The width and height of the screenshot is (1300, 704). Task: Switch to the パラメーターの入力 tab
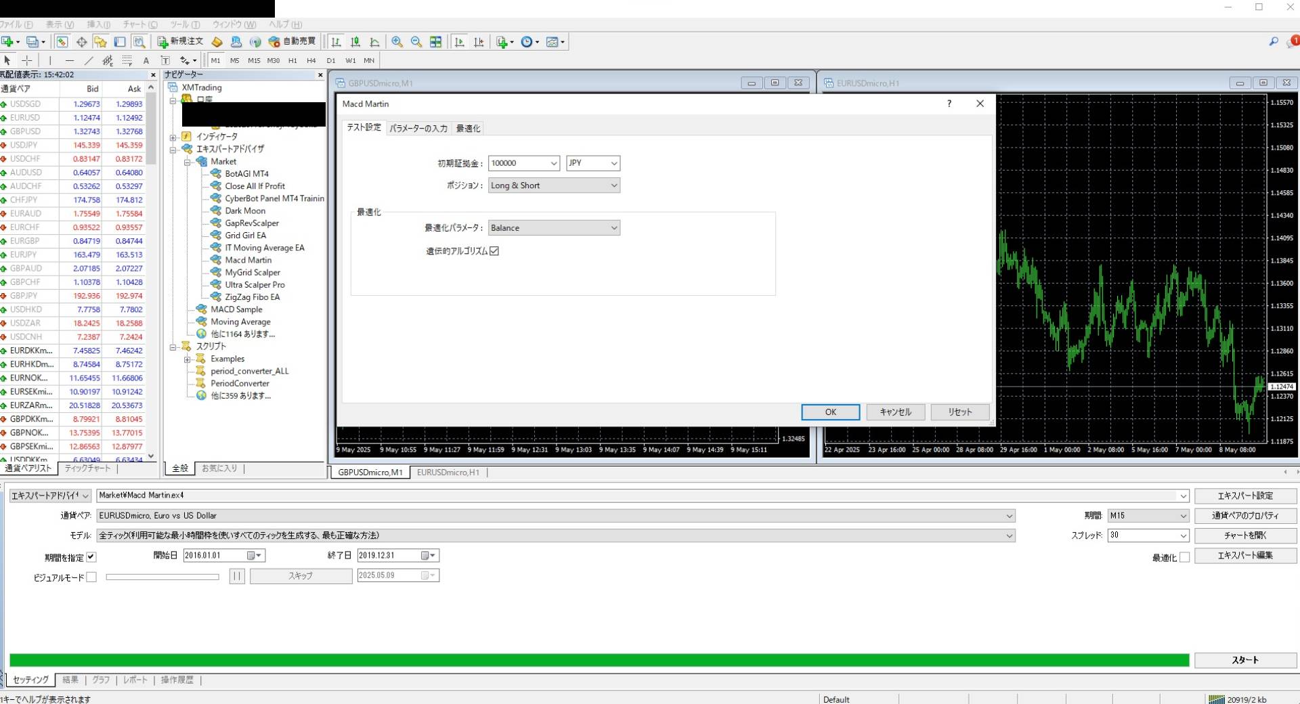(418, 128)
